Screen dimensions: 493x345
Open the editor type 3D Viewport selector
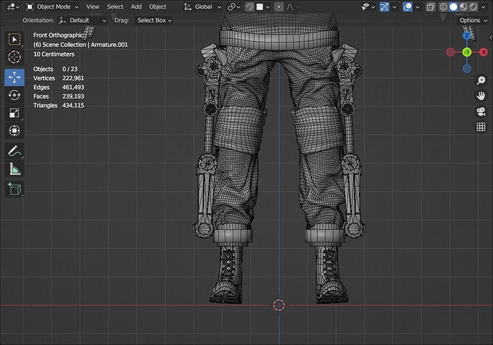click(x=12, y=7)
